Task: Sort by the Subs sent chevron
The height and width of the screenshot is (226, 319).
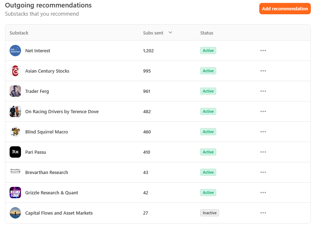Action: pos(170,33)
